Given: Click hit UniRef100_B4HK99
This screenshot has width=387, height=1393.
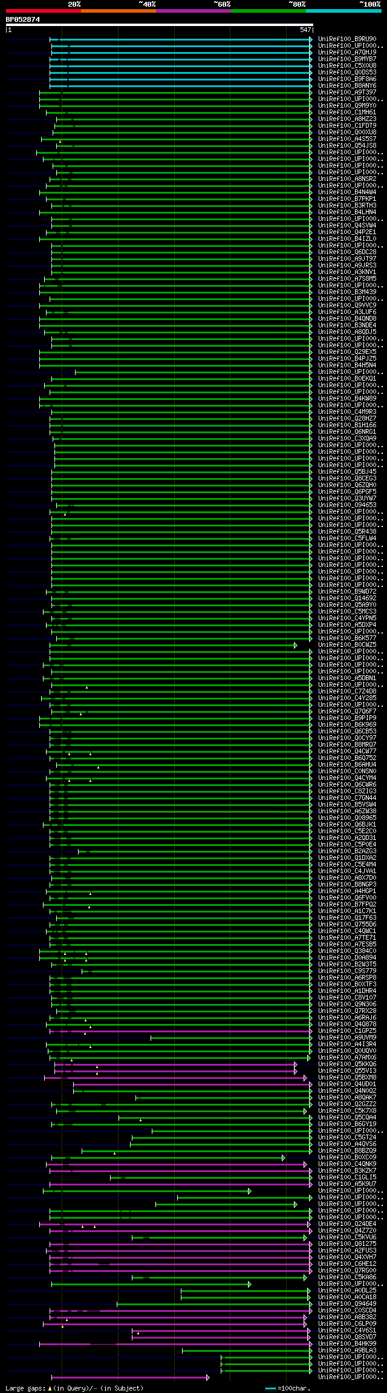Looking at the screenshot, I should pos(347,1344).
